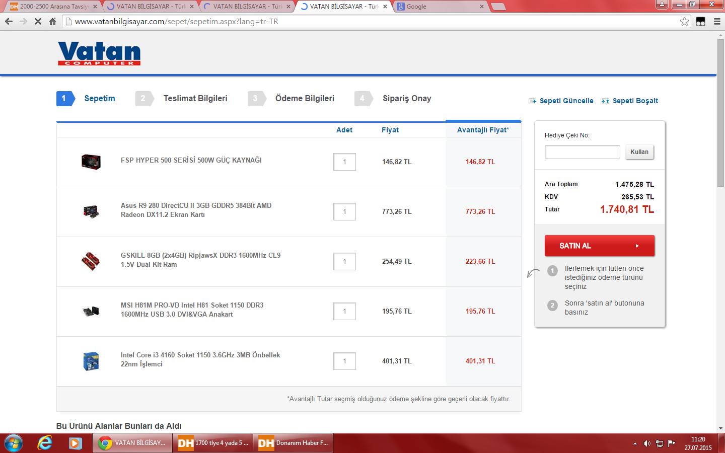The image size is (725, 453).
Task: Open Chrome menu hamburger icon
Action: (x=717, y=22)
